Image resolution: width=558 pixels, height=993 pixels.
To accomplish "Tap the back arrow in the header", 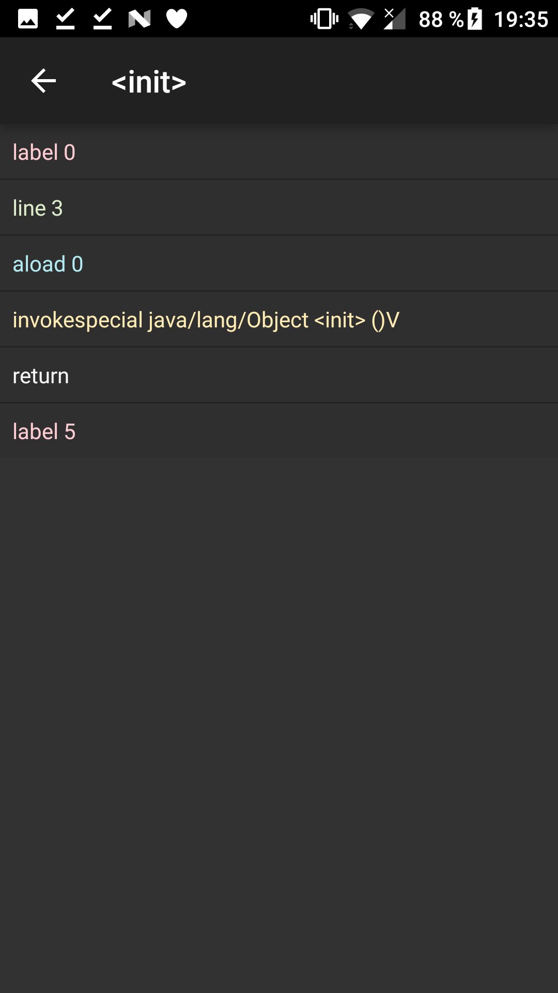I will (x=43, y=81).
